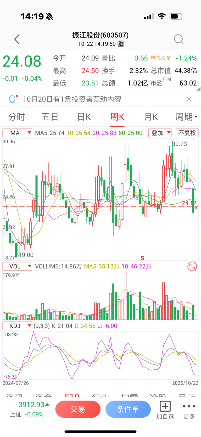The width and height of the screenshot is (201, 437).
Task: Tap the 24.12 dashed price line label
Action: [189, 203]
